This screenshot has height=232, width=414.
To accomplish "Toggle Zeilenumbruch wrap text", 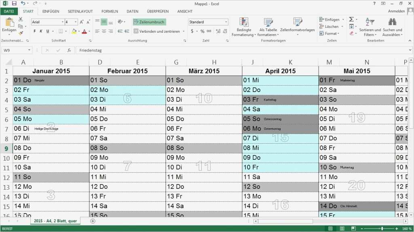I will (x=150, y=22).
